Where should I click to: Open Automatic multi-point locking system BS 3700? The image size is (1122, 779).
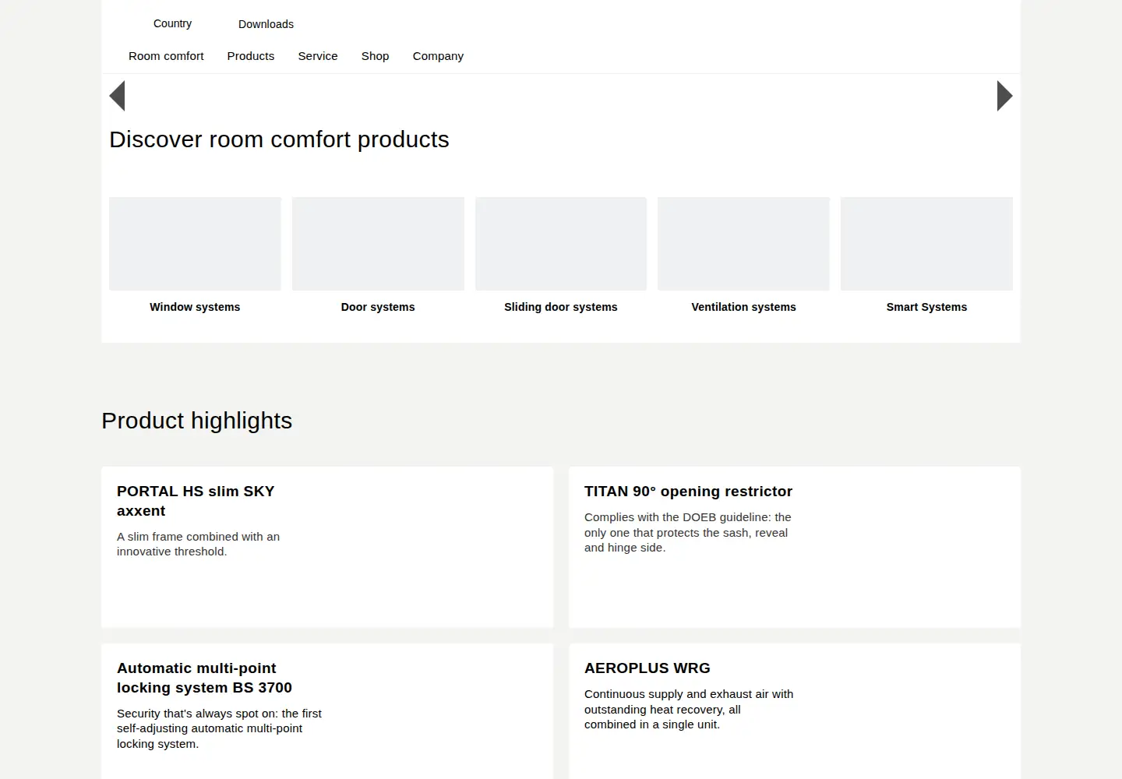tap(204, 678)
